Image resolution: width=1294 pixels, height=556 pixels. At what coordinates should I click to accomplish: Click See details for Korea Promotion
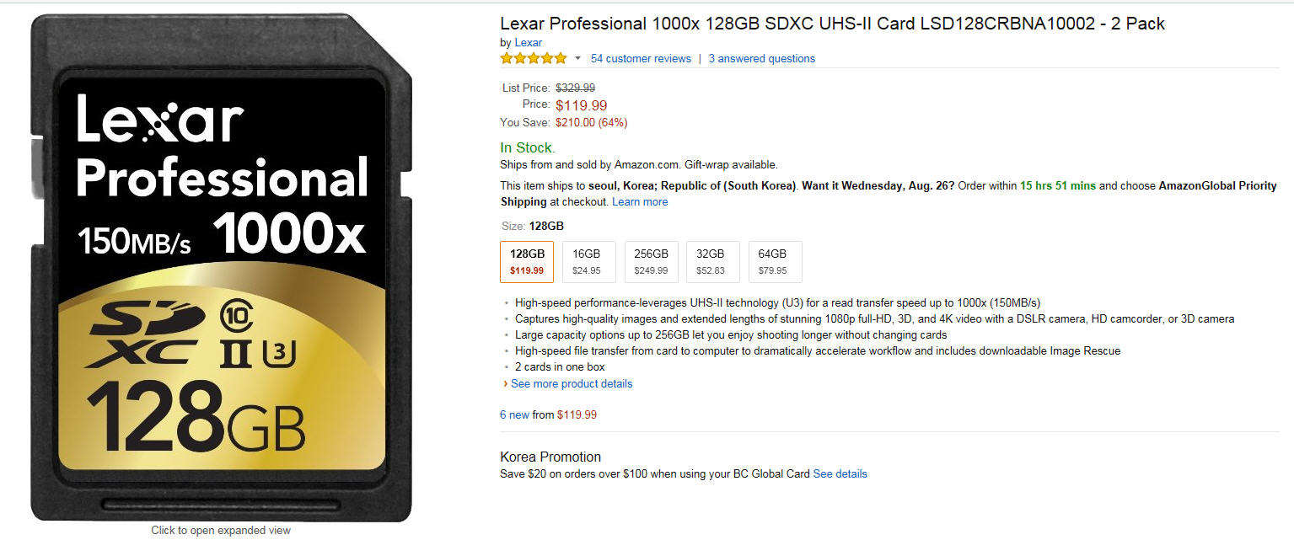click(x=840, y=473)
